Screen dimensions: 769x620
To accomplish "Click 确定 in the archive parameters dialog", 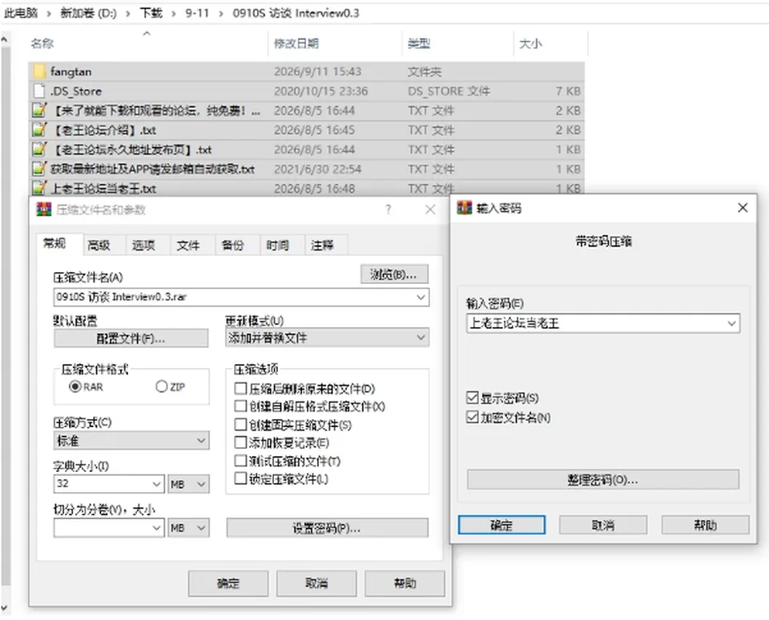I will (x=228, y=583).
